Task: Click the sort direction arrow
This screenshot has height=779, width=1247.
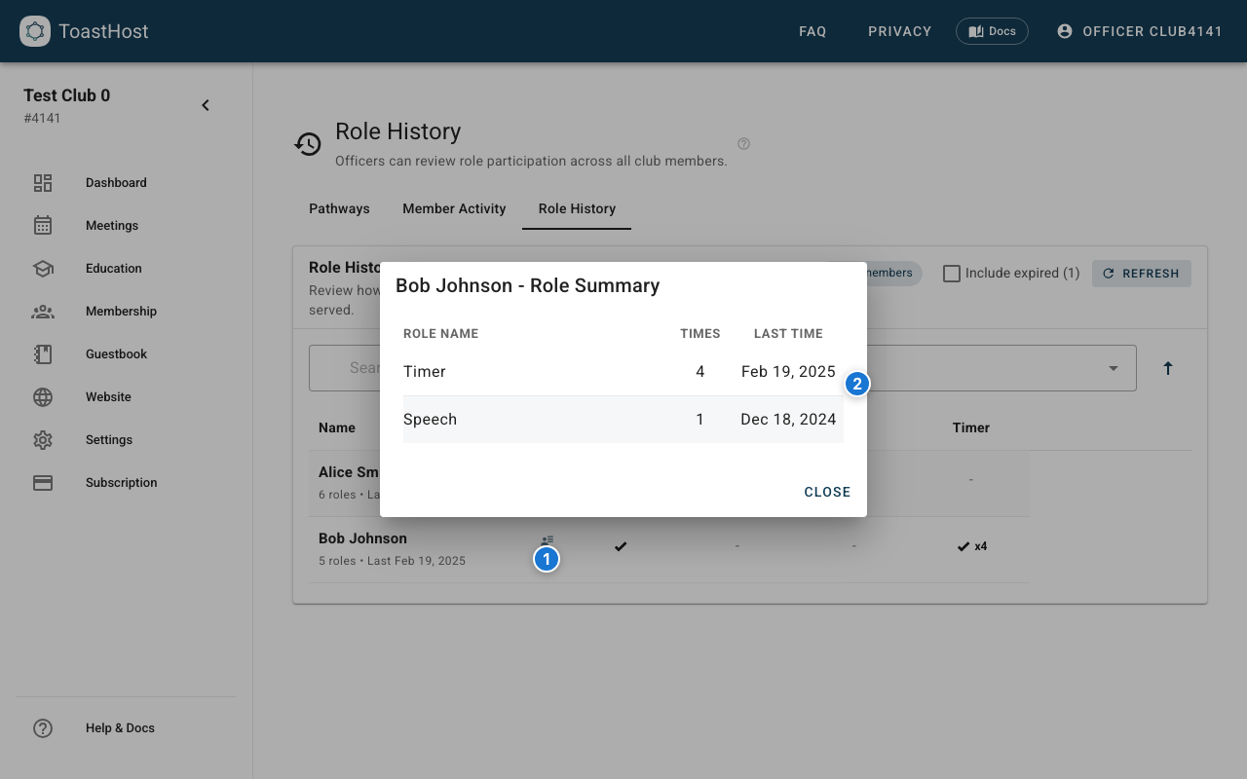Action: point(1168,368)
